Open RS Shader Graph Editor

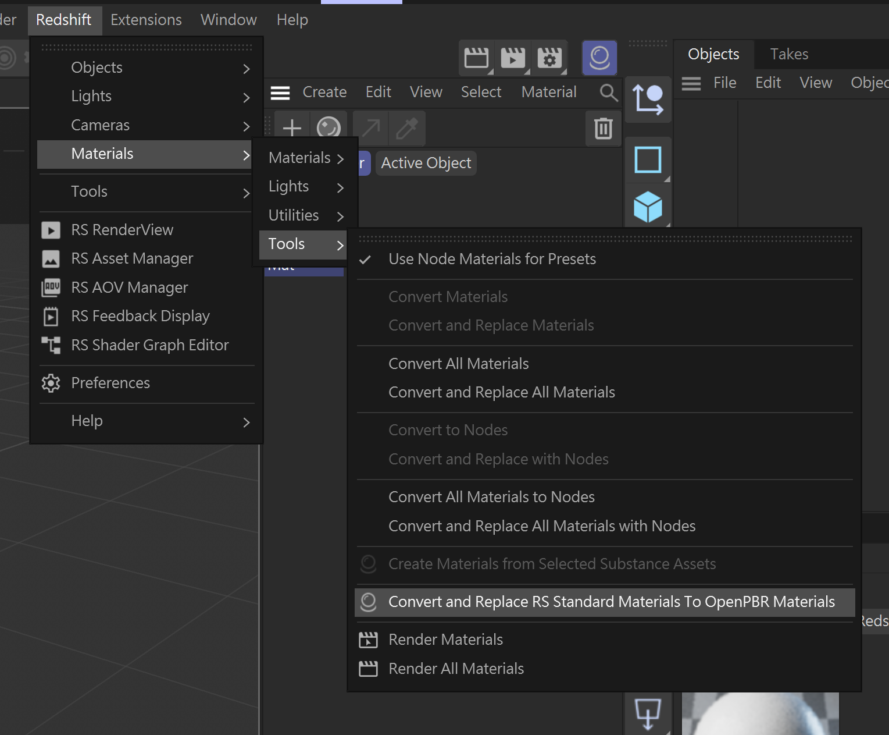pyautogui.click(x=149, y=345)
